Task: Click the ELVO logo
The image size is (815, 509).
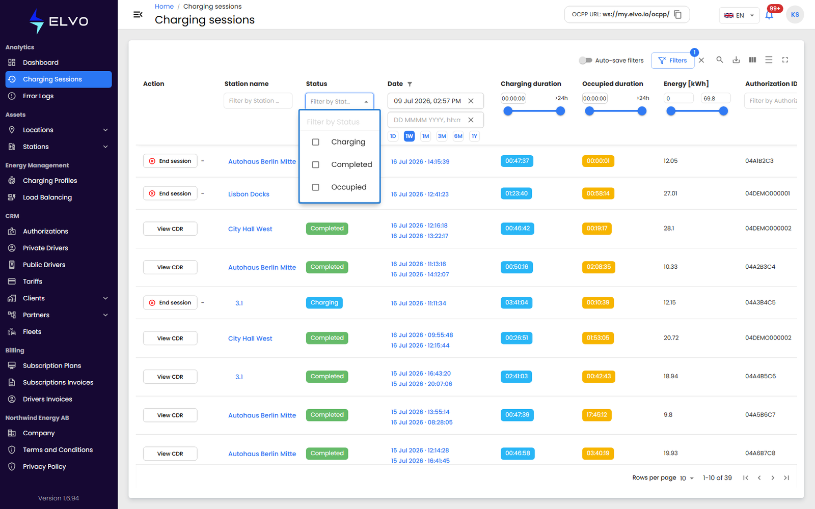Action: (x=59, y=21)
